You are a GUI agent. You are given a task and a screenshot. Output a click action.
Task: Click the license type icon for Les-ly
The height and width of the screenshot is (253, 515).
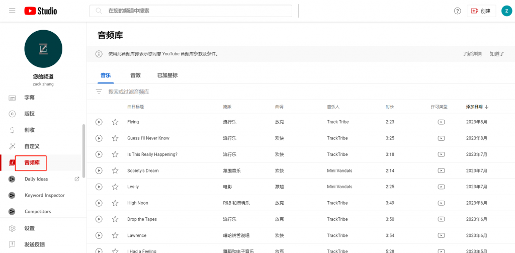click(x=442, y=187)
